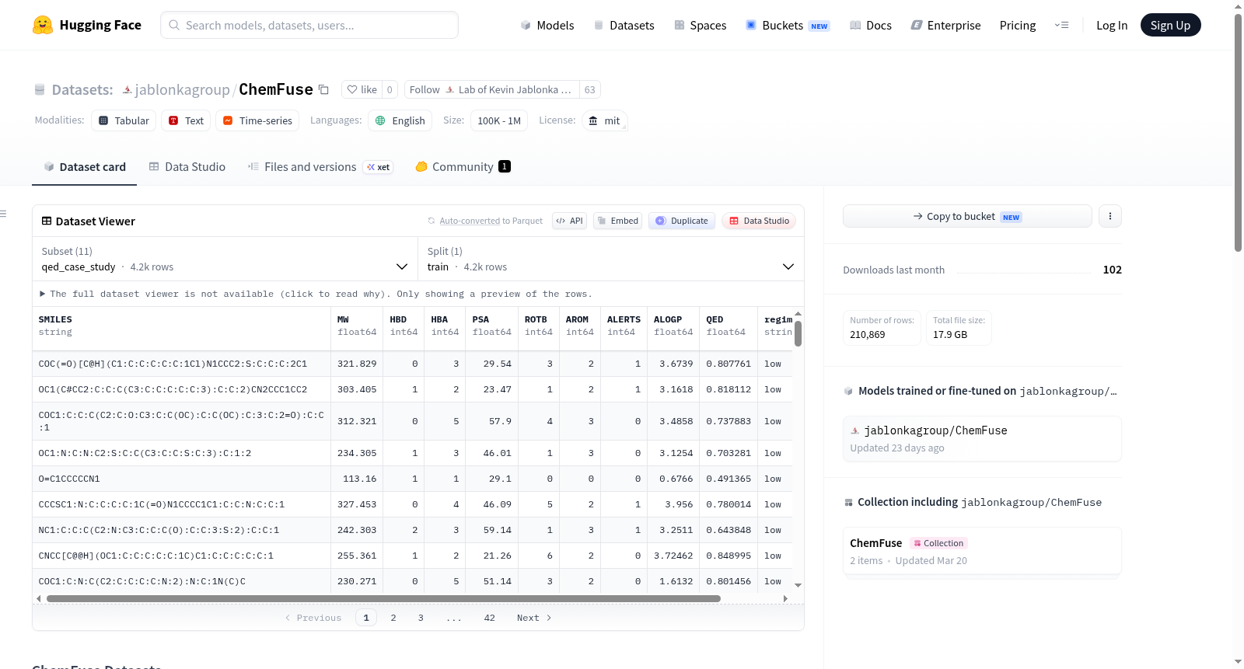Open the jablonkagroup organization link
Image resolution: width=1244 pixels, height=669 pixels.
[x=182, y=89]
